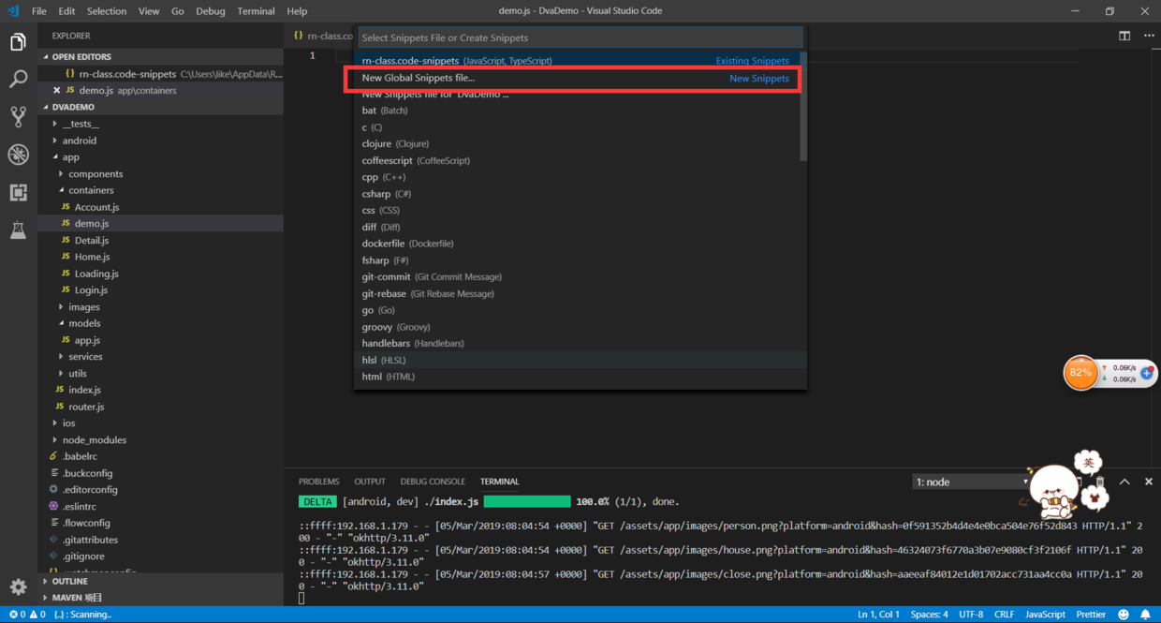
Task: Maximize the terminal panel with the up chevron
Action: (1124, 482)
